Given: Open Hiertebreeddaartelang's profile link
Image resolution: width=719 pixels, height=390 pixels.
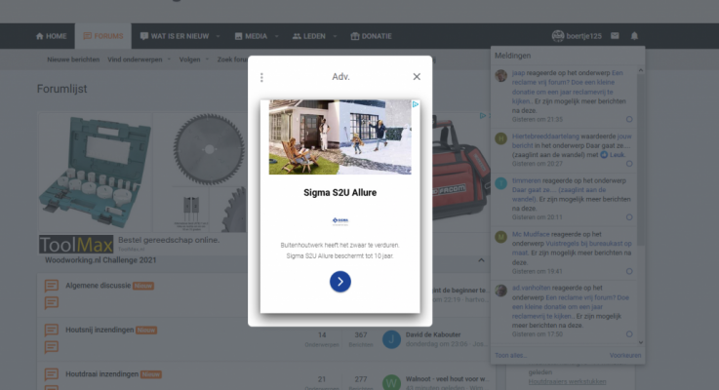Looking at the screenshot, I should click(x=545, y=136).
